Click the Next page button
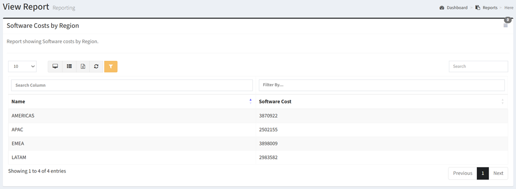Image resolution: width=516 pixels, height=189 pixels. pyautogui.click(x=498, y=173)
